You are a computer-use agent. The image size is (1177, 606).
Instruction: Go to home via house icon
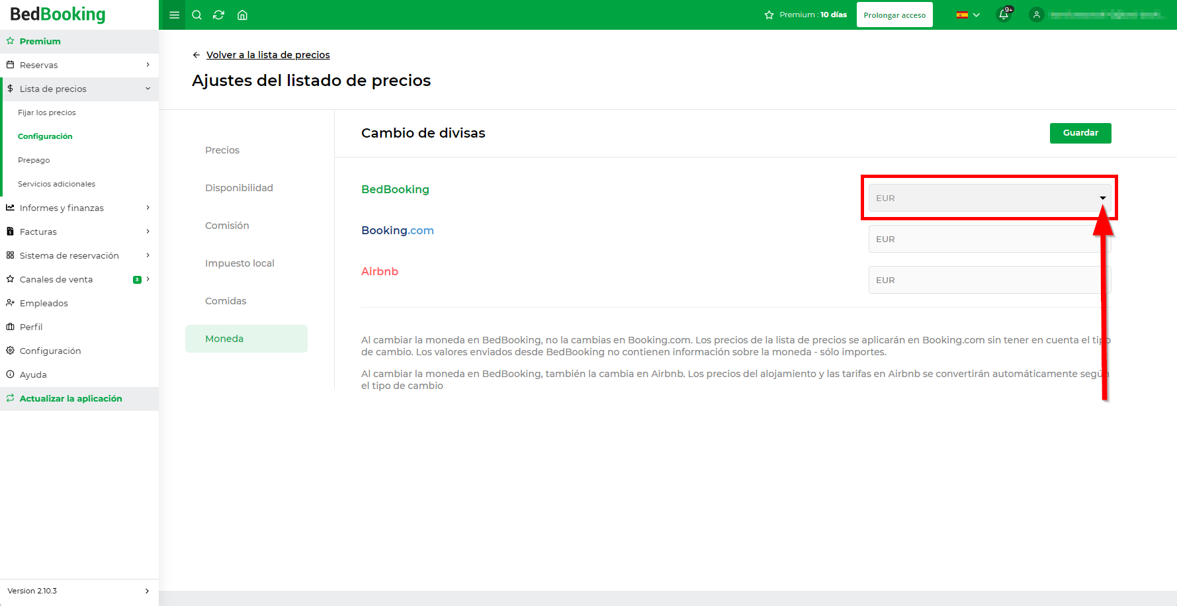click(x=242, y=15)
